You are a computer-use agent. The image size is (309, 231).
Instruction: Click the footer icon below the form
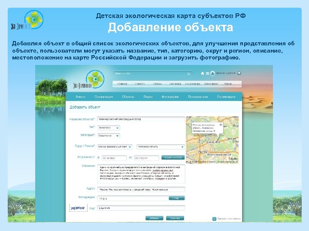(x=214, y=219)
